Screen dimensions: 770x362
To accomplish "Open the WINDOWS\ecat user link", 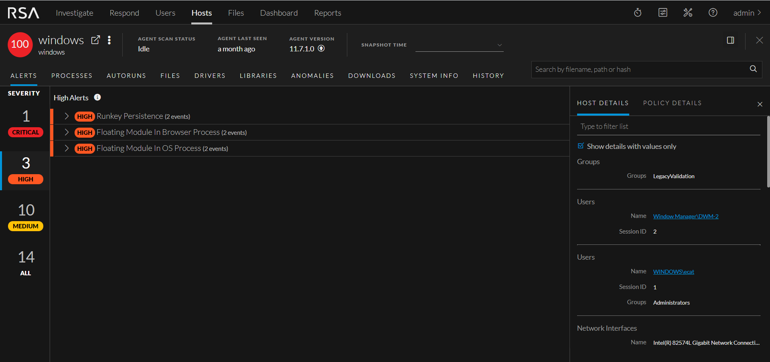I will [x=673, y=272].
